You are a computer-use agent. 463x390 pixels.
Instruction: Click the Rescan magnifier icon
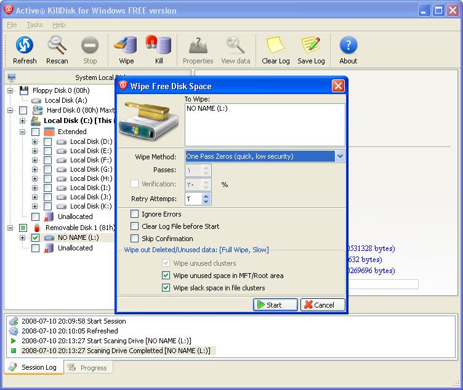coord(57,45)
